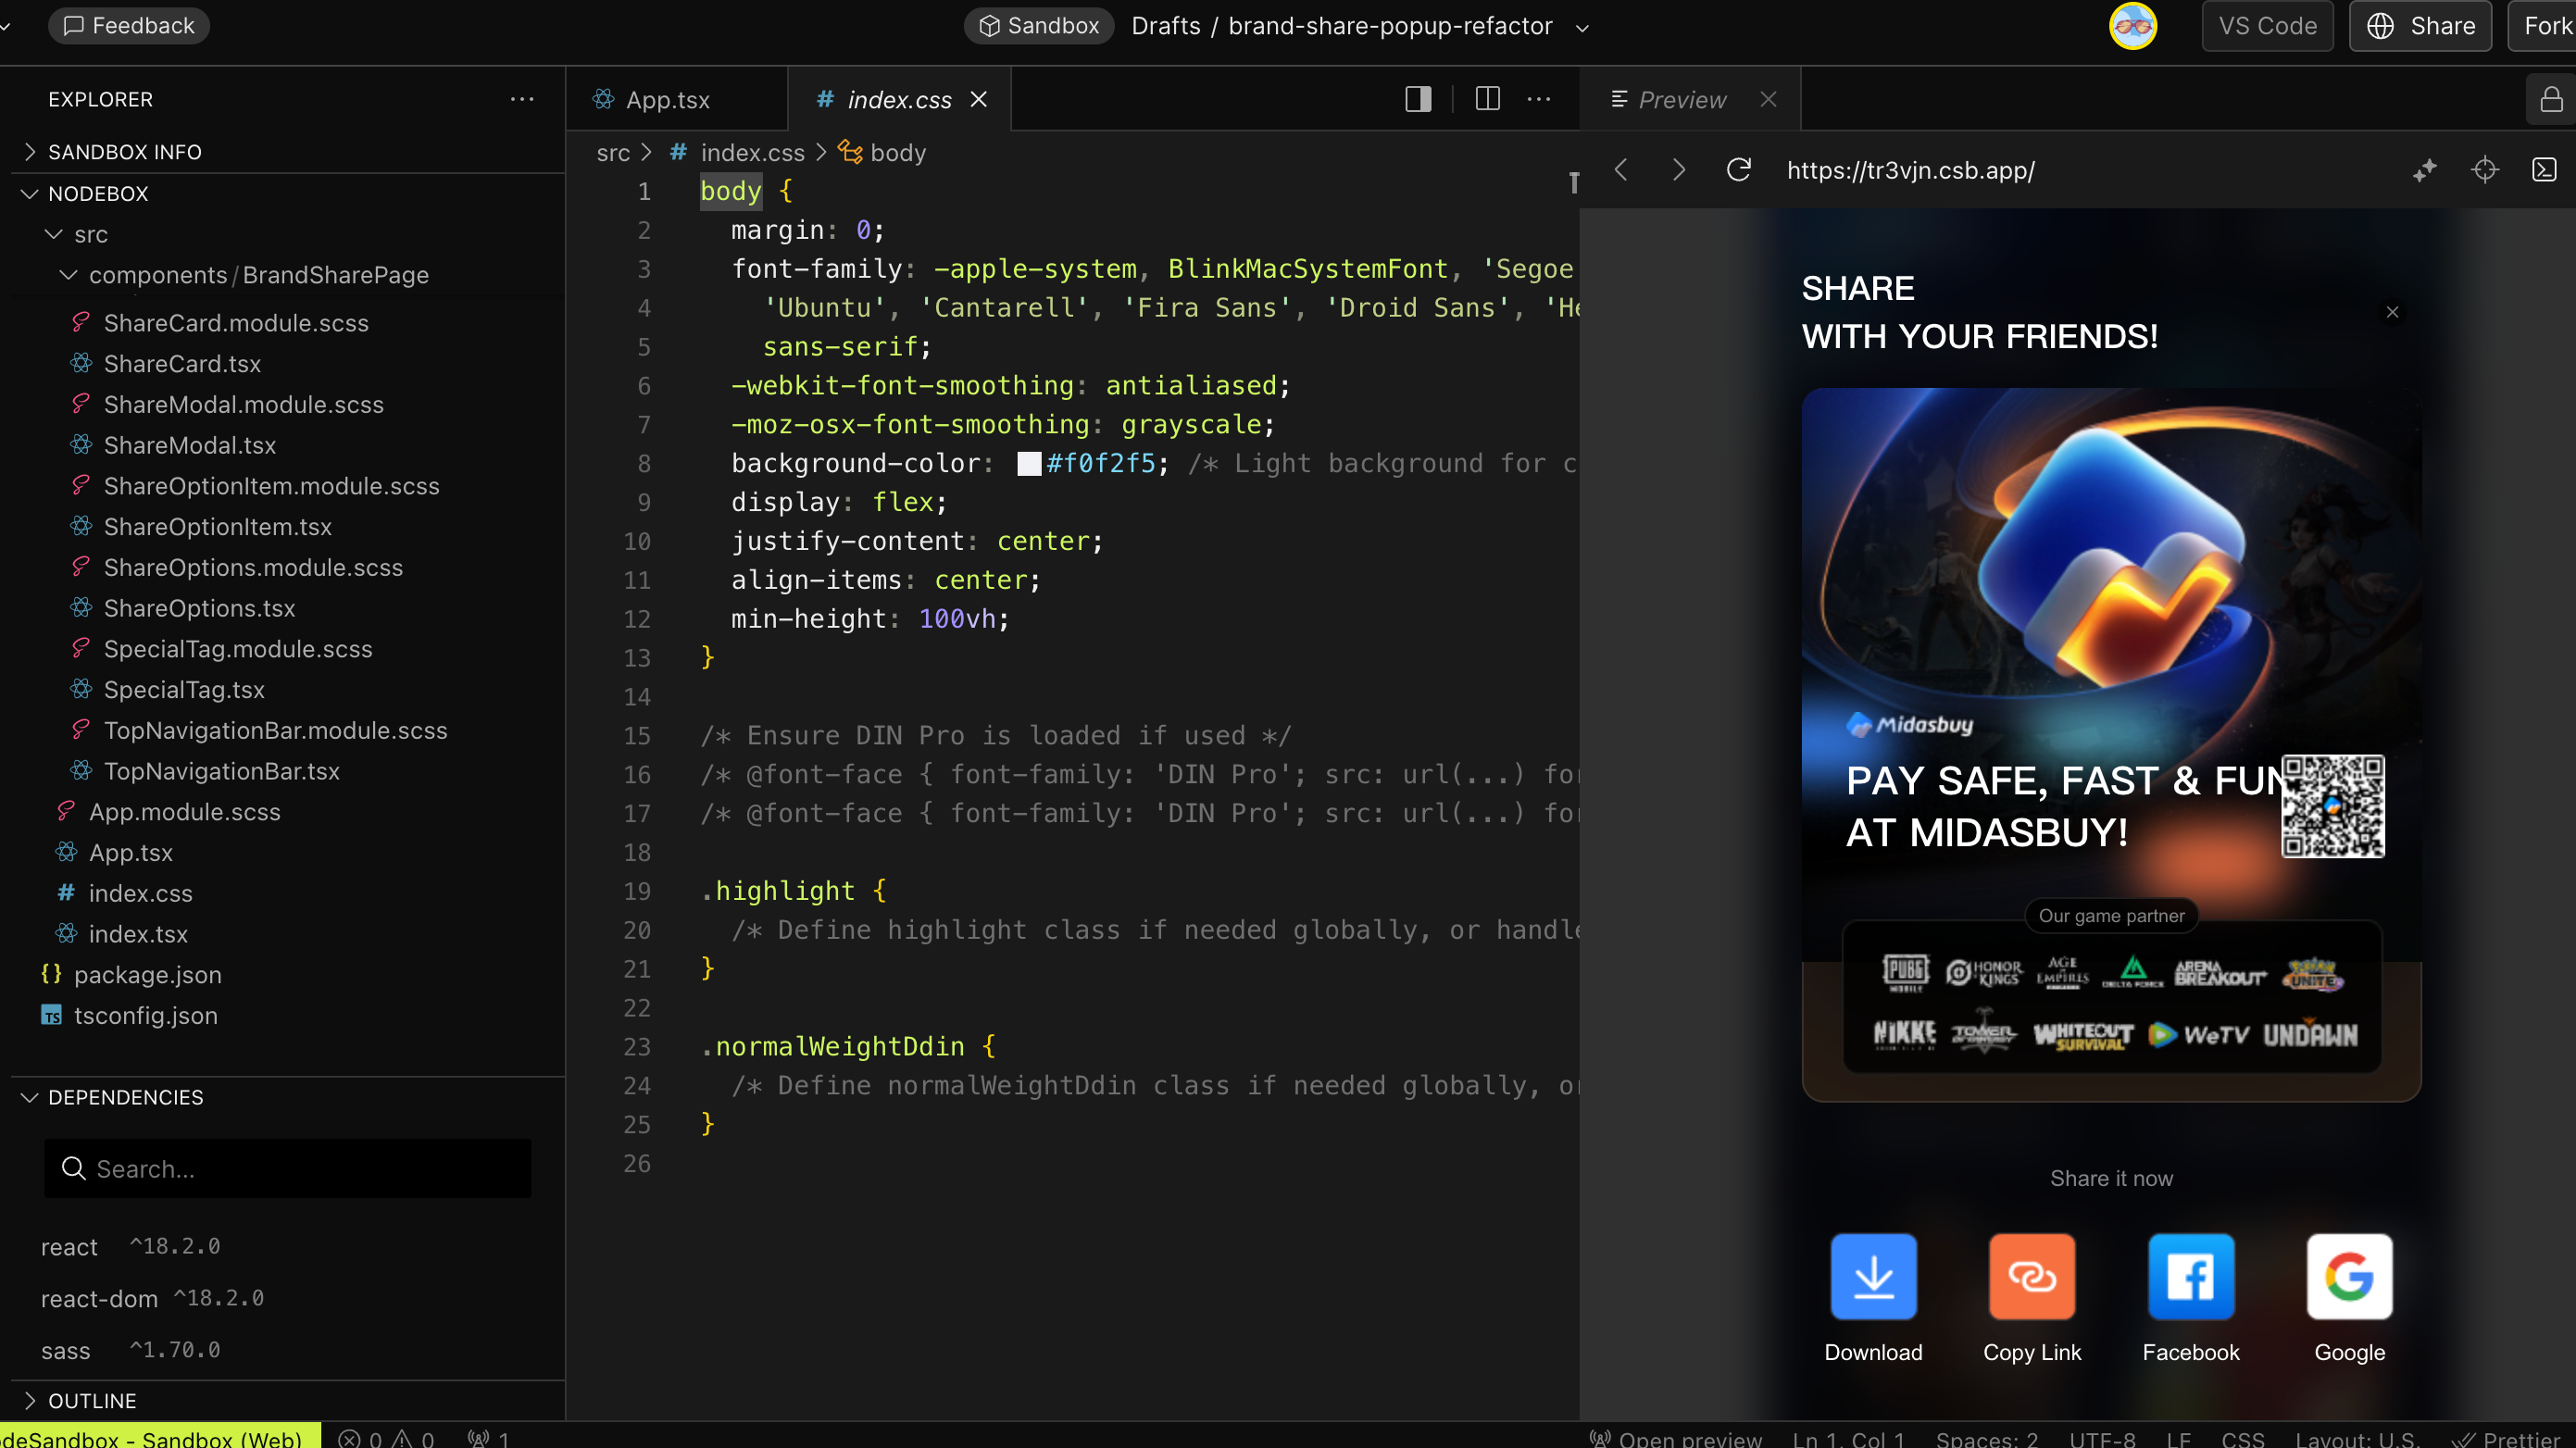Select App.tsx in the file tree
Viewport: 2576px width, 1448px height.
click(x=130, y=853)
